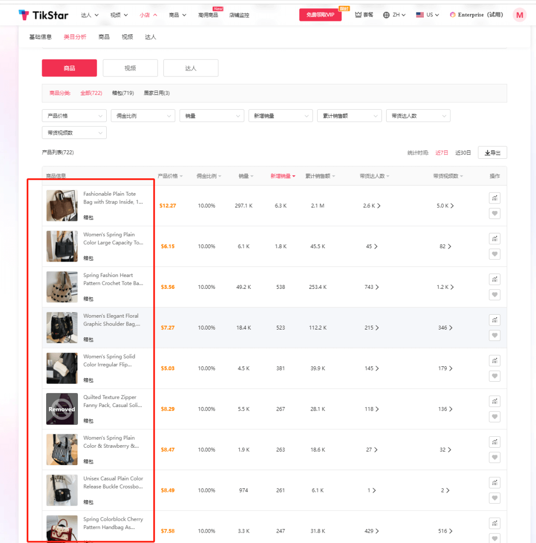Click the crown package icon
This screenshot has width=536, height=543.
pos(358,15)
